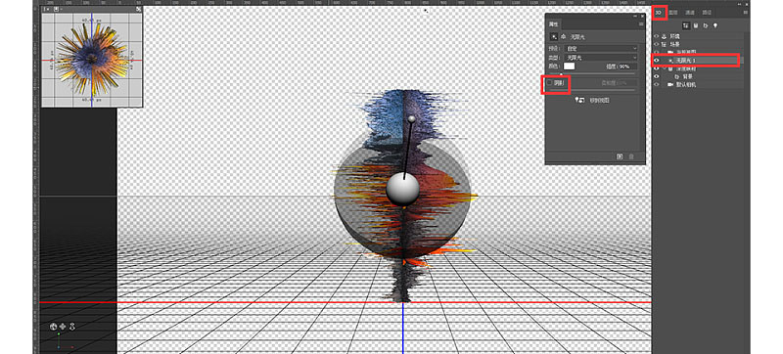783x354 pixels.
Task: Open the light type dropdown
Action: pyautogui.click(x=601, y=58)
